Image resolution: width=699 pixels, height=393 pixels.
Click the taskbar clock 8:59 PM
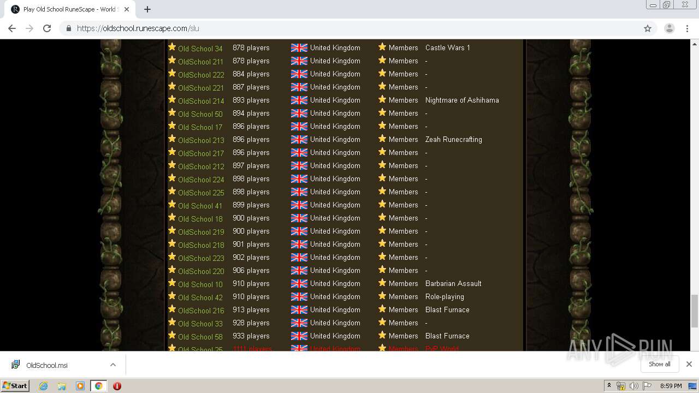(x=671, y=386)
